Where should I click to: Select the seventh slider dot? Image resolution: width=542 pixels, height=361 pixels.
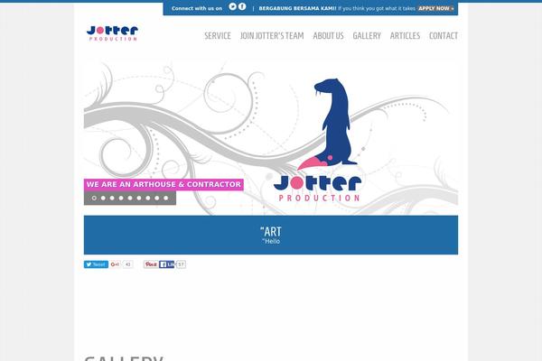pos(148,198)
